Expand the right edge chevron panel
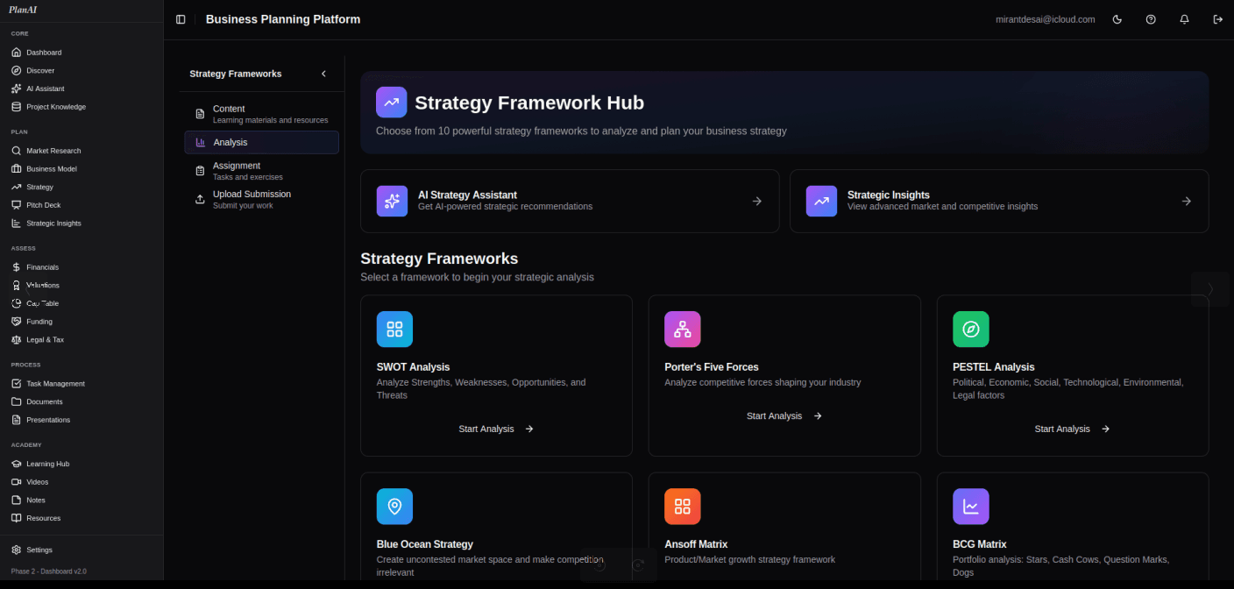 (1210, 289)
